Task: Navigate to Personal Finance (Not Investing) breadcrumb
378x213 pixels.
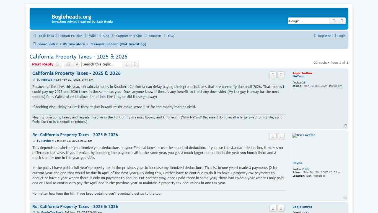Action: tap(118, 44)
